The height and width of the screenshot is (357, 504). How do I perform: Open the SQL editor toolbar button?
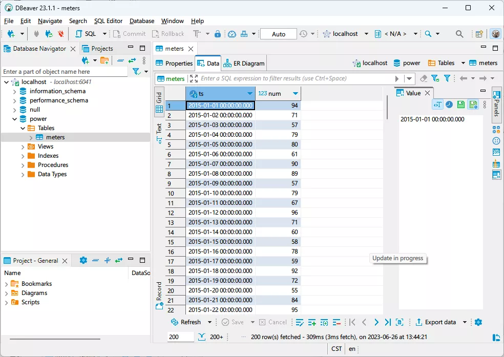click(x=86, y=34)
